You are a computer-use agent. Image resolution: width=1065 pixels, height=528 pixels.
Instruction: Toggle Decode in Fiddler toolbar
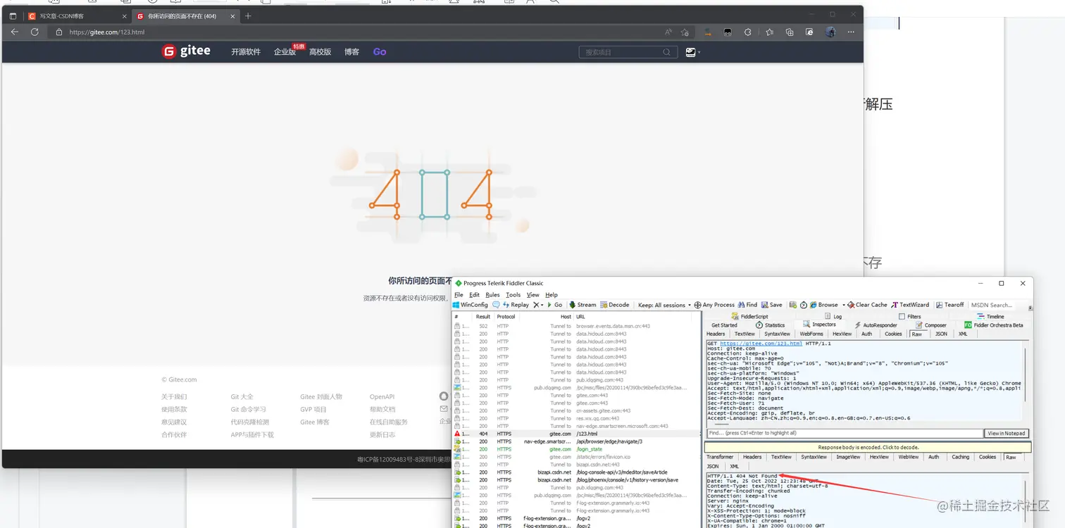click(x=615, y=305)
